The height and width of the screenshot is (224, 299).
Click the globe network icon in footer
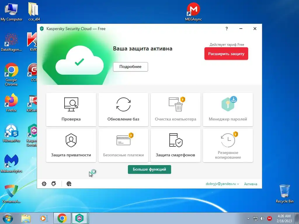pos(69,184)
